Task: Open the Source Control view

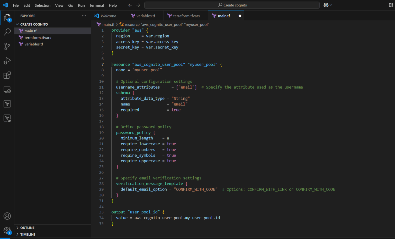Action: [7, 46]
